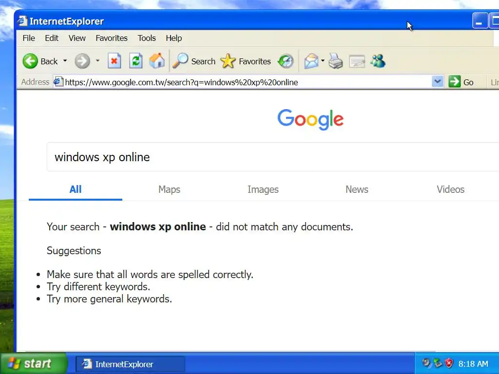Select the All results tab
This screenshot has height=374, width=499.
[x=76, y=189]
